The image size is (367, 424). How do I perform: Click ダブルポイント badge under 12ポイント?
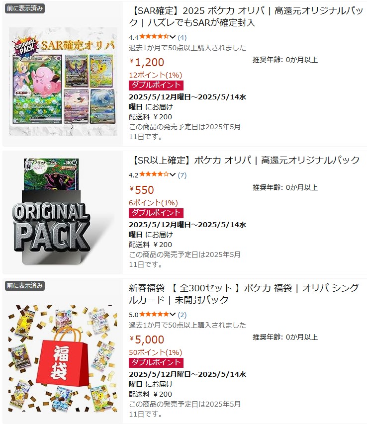pos(156,85)
